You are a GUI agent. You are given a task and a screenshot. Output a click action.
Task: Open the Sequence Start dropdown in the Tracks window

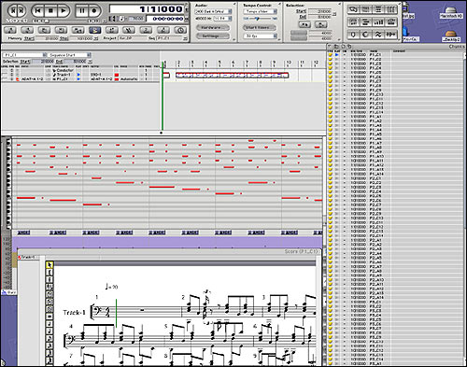point(69,55)
